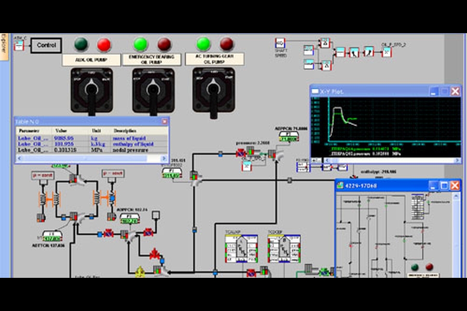Click the ATM_C block icon
The width and height of the screenshot is (467, 311).
click(19, 46)
